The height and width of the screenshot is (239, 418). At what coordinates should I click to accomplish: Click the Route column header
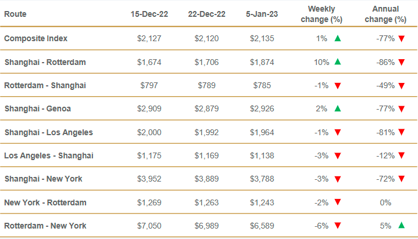tap(15, 13)
